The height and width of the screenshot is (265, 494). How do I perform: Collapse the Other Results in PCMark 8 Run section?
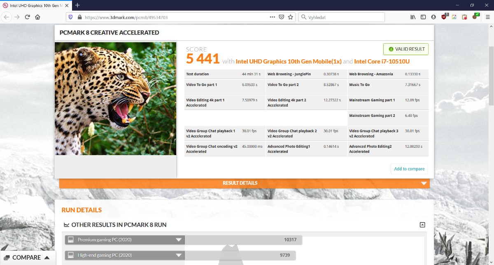tap(422, 225)
